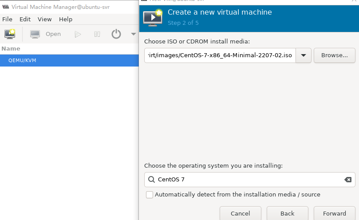Click the Browse... button

click(x=334, y=55)
